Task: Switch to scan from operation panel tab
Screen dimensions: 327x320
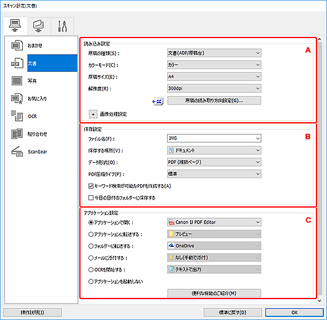Action: [x=39, y=26]
